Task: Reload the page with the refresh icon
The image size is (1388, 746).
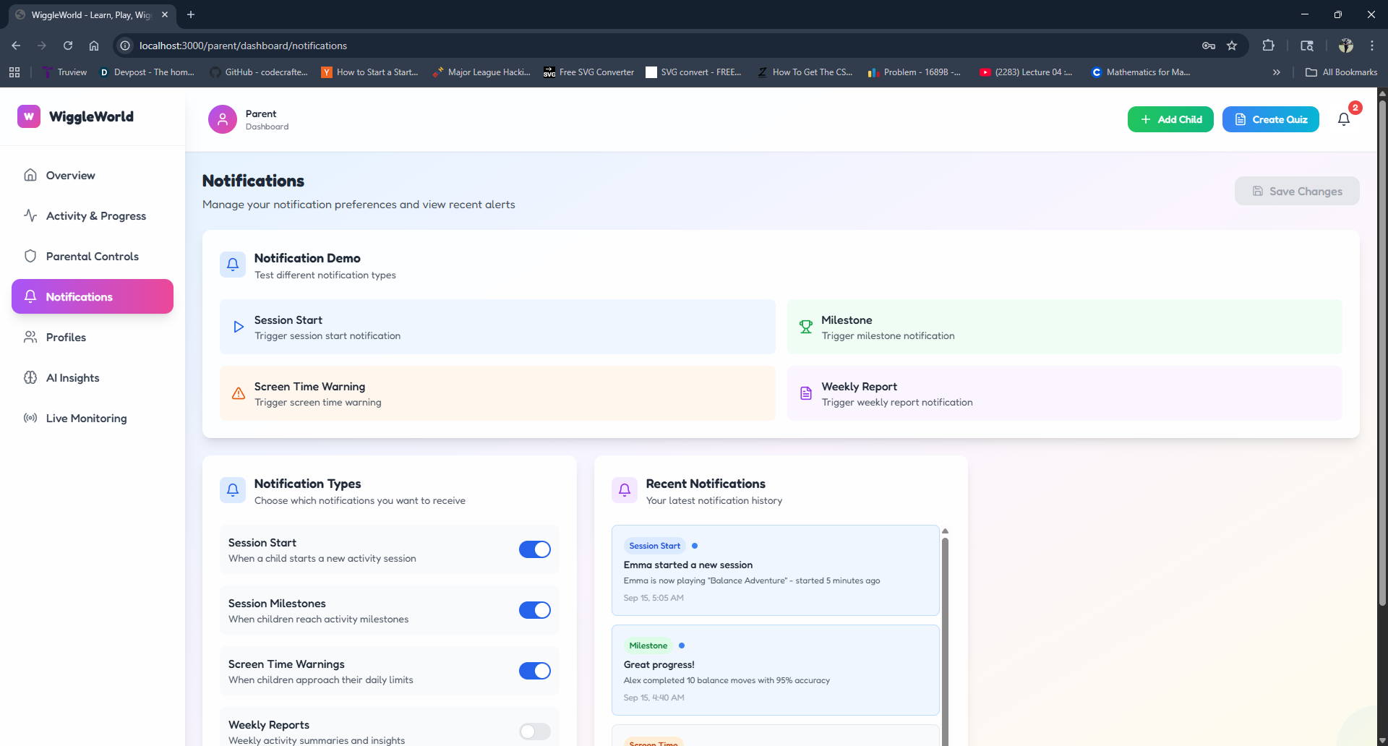Action: [68, 46]
